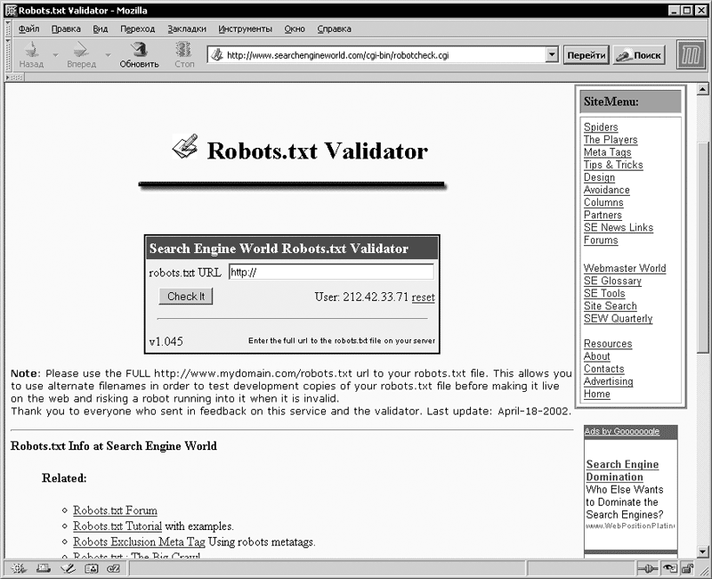Expand the URL address bar history dropdown
This screenshot has height=579, width=712.
(x=552, y=55)
